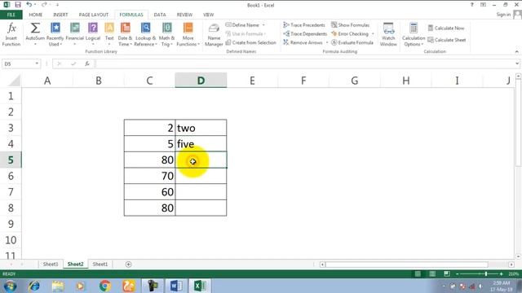Expand Error Checking dropdown arrow
522x293 pixels.
coord(373,34)
